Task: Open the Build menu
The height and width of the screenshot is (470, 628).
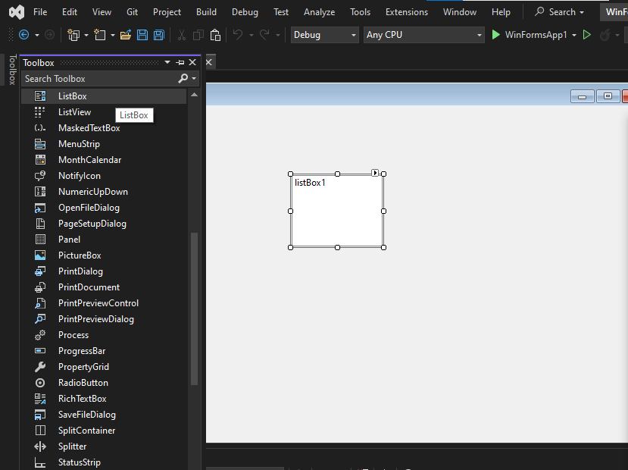Action: [x=206, y=12]
